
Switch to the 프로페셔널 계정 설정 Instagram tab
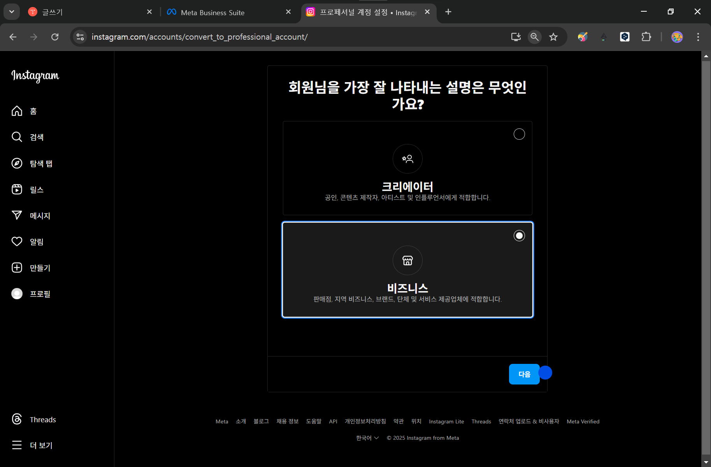pyautogui.click(x=369, y=12)
